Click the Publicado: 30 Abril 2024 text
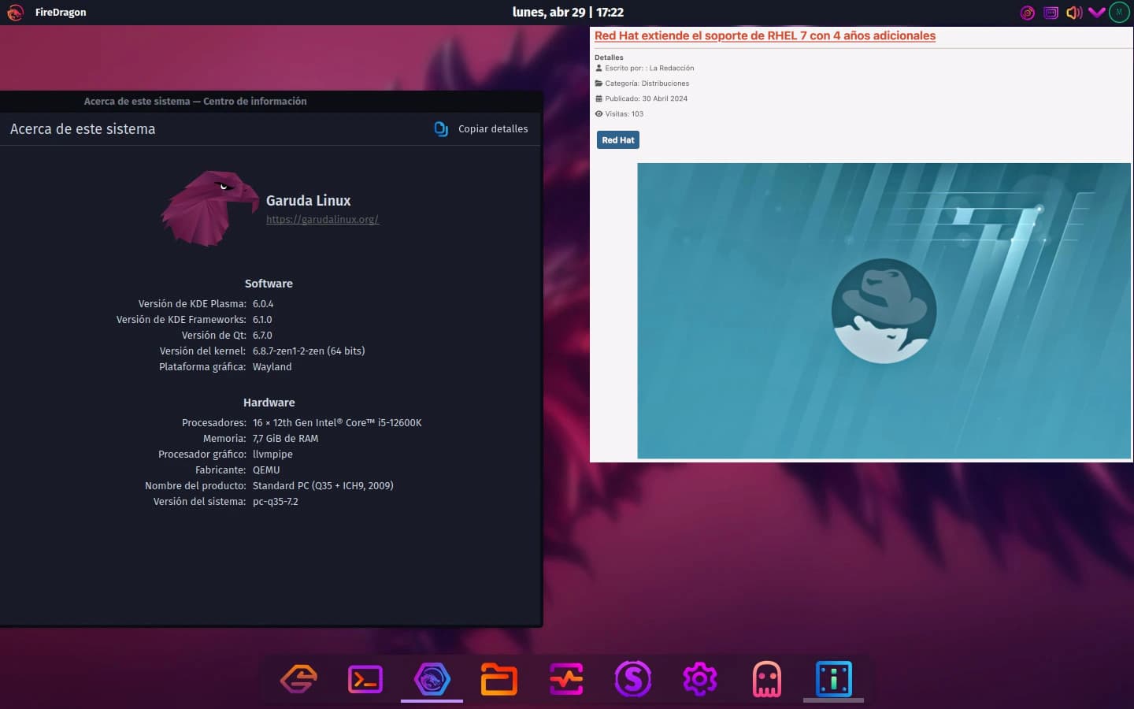 646,98
